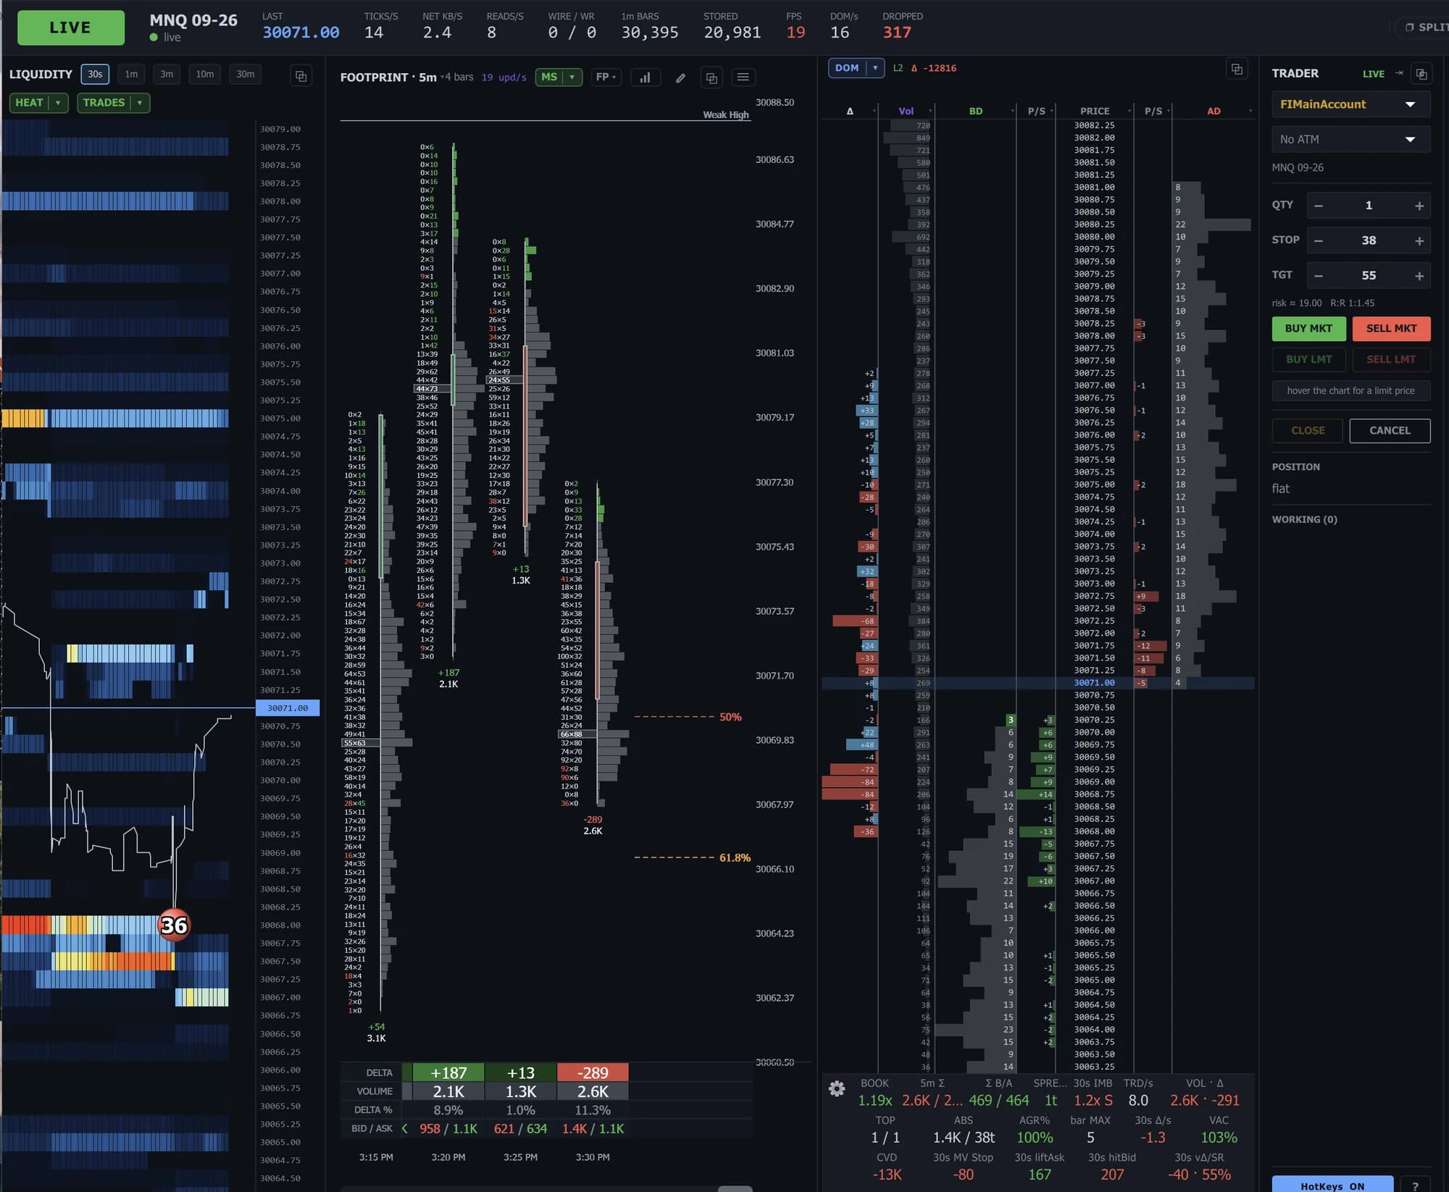
Task: Click 30071.00 current price label in liquidity
Action: (x=288, y=708)
